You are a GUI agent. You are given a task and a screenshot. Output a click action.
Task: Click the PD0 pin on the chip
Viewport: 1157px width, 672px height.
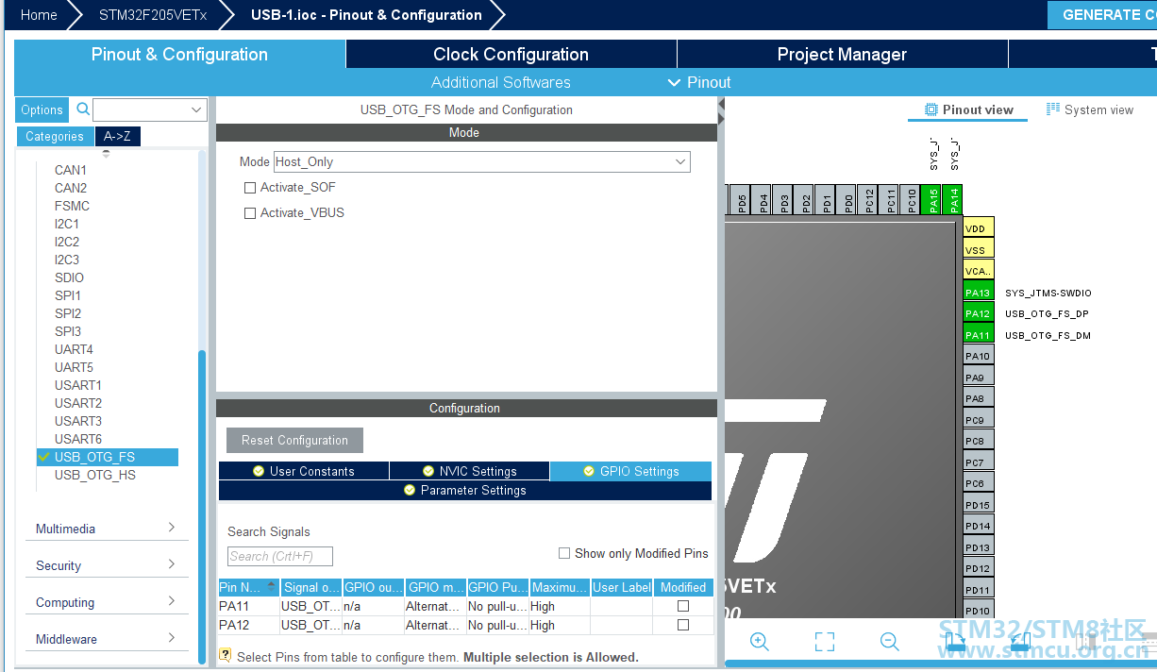[x=847, y=199]
